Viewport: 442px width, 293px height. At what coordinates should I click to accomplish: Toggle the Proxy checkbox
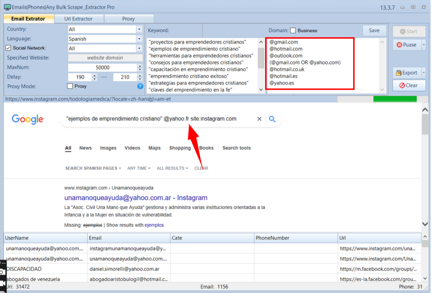(70, 86)
